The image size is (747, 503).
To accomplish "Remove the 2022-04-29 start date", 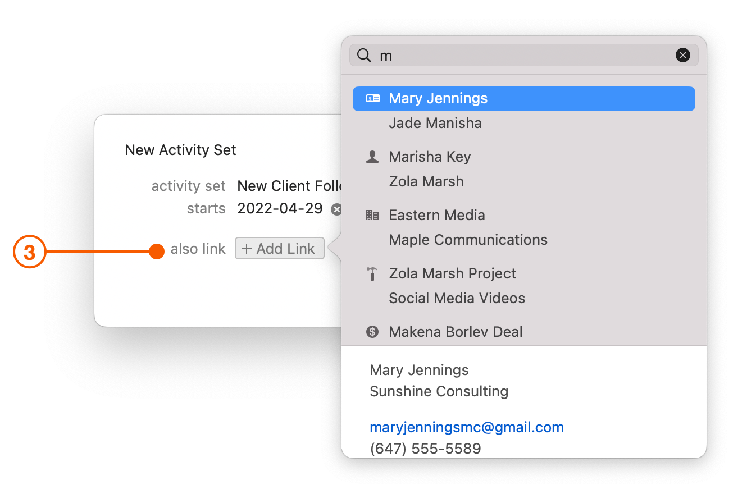I will (336, 209).
